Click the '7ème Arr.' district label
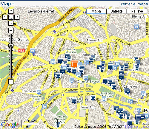The height and width of the screenshot is (129, 149). coord(87,107)
